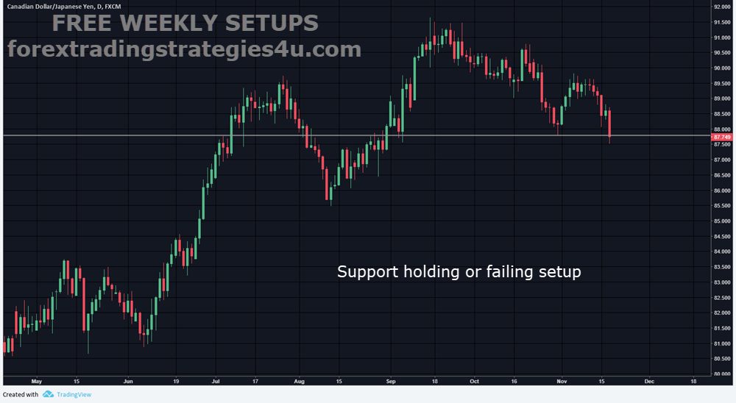Click the 92.000 price axis label
The width and height of the screenshot is (736, 403).
tap(721, 7)
